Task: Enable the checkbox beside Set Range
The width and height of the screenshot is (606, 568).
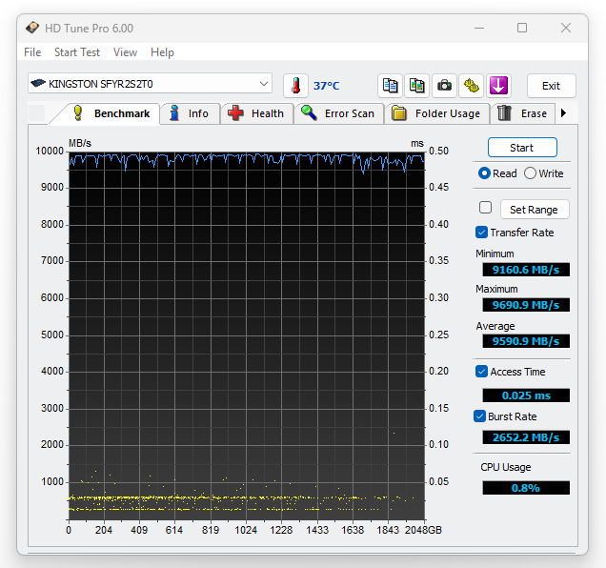Action: coord(485,208)
